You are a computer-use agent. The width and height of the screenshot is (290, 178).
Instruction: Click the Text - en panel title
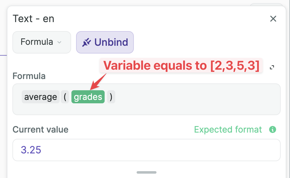click(34, 19)
